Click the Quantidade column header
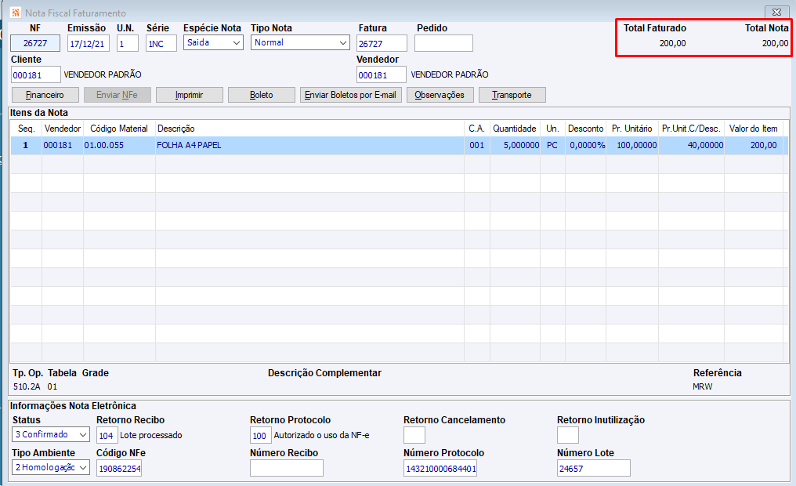 point(515,129)
